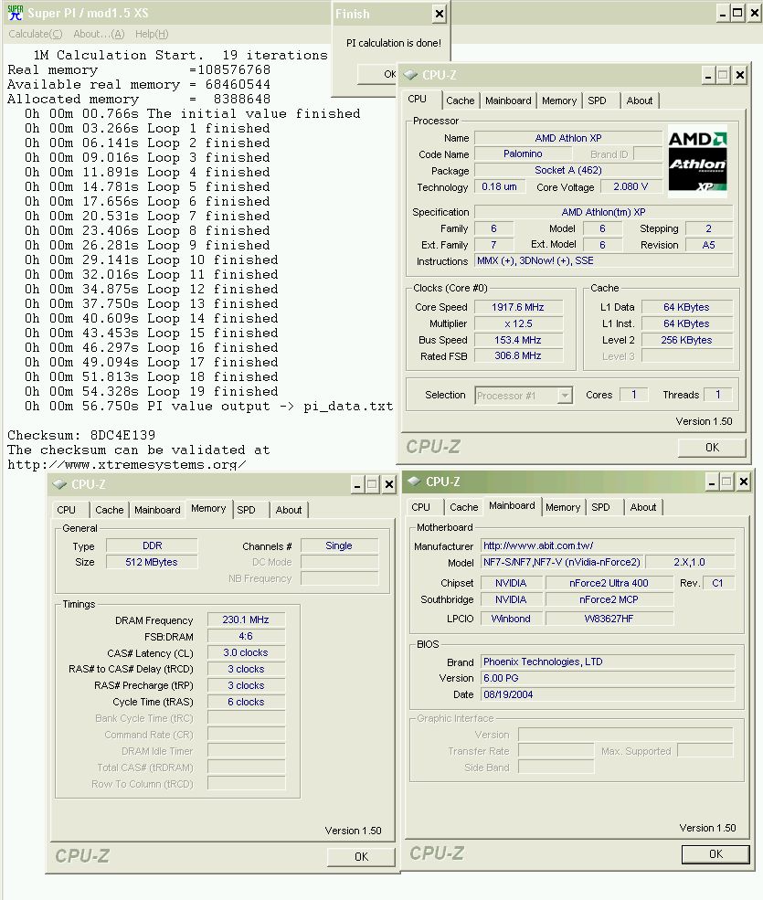Click OK in the CPU-Z Mainboard window
The image size is (763, 900).
pos(715,854)
